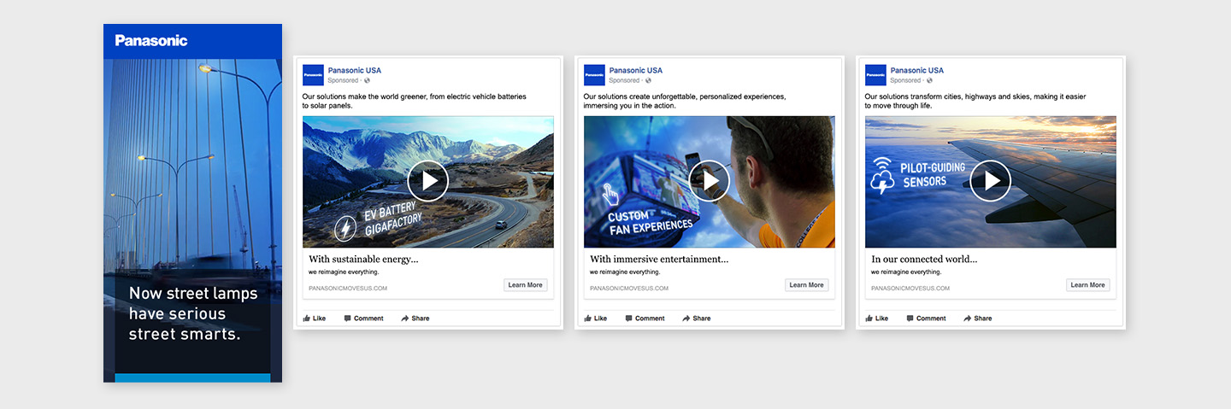Click 'With immersive entertainment...' headline
The width and height of the screenshot is (1231, 409).
tap(659, 260)
